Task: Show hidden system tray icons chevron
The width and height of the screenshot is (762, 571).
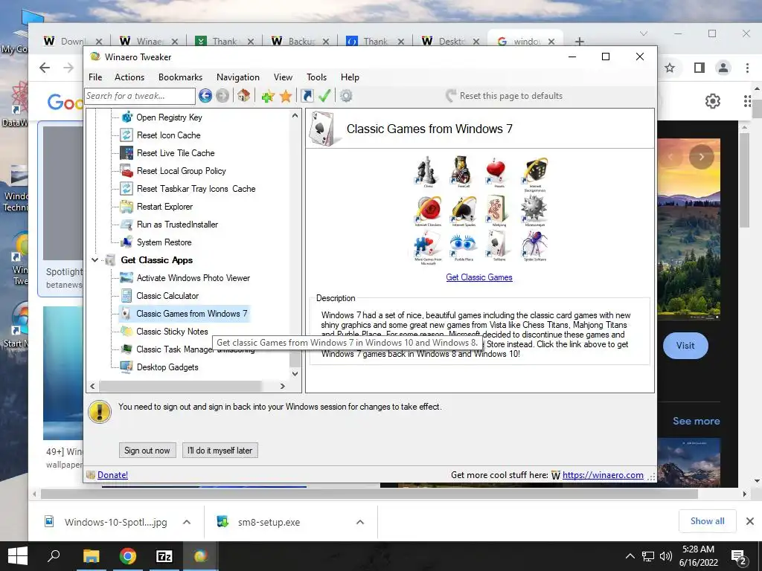Action: [x=630, y=556]
